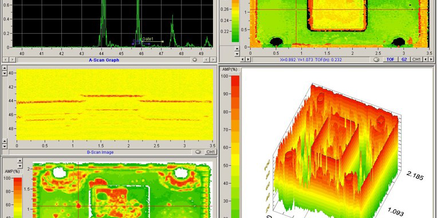Click the B-Scan Image title label
The image size is (437, 218).
[100, 152]
